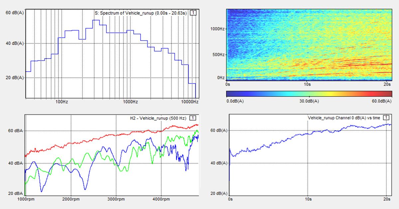Click the 10s label under the spectrogram
The height and width of the screenshot is (209, 399).
click(x=306, y=85)
